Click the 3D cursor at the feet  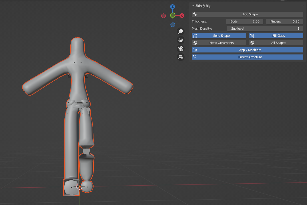(79, 187)
